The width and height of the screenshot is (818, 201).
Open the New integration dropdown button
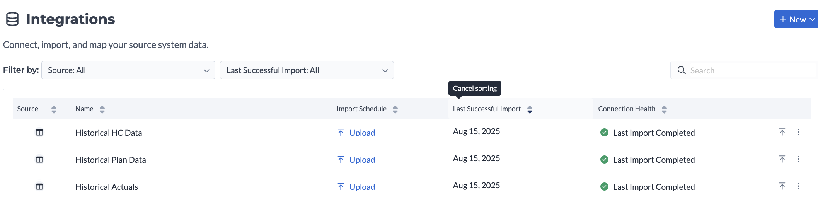click(797, 19)
